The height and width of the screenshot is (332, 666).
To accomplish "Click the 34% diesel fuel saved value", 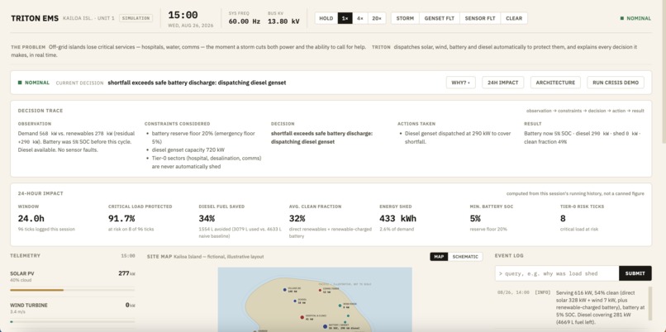I will (x=207, y=219).
